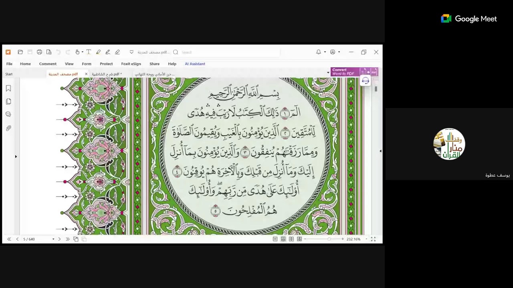The width and height of the screenshot is (513, 288).
Task: Select the Highlight marker tool
Action: [98, 52]
